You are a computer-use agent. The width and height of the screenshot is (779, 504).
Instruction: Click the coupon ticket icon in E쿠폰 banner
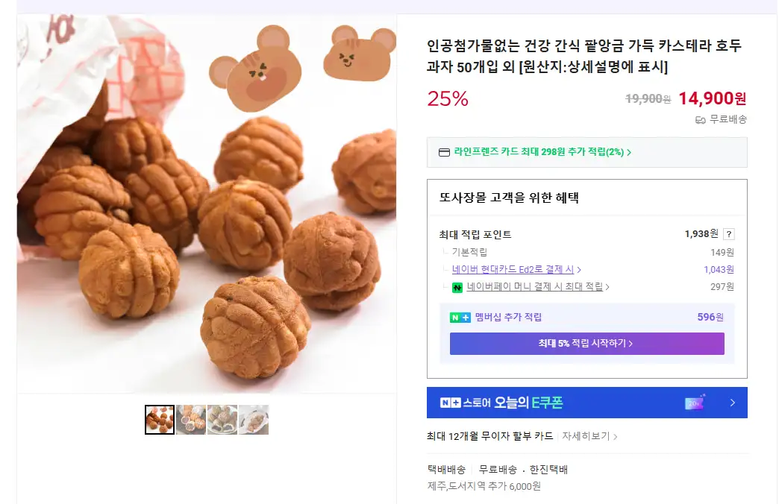point(694,403)
